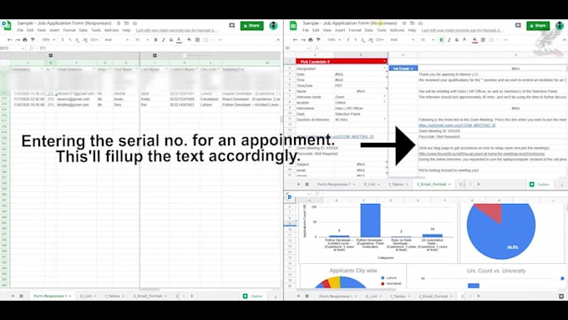Toggle italic in upper right window toolbar
This screenshot has height=320, width=568.
tap(449, 39)
